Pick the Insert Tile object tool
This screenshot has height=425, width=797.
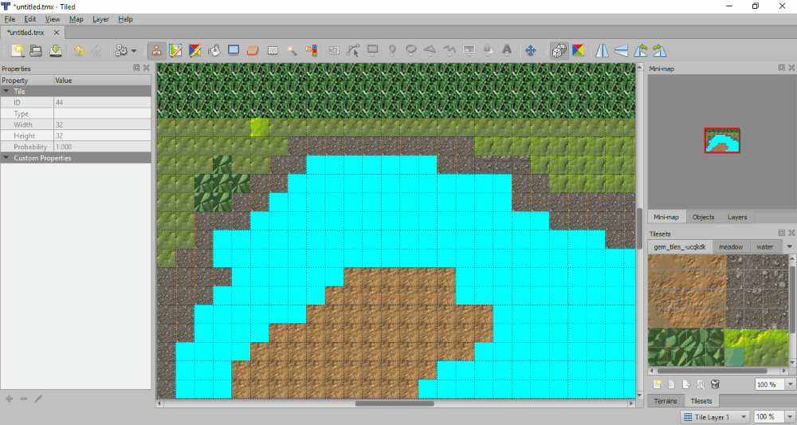pyautogui.click(x=469, y=50)
